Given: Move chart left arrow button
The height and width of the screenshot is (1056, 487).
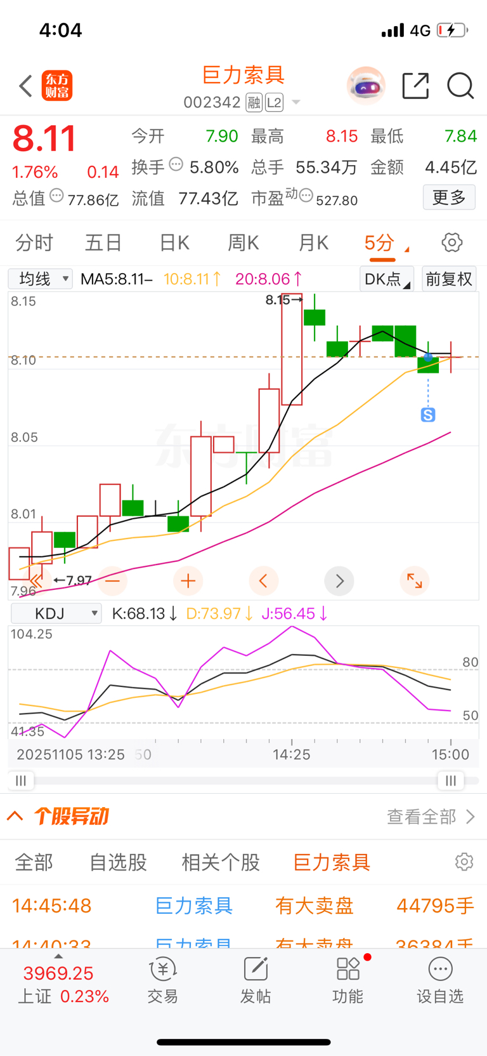Looking at the screenshot, I should click(263, 580).
